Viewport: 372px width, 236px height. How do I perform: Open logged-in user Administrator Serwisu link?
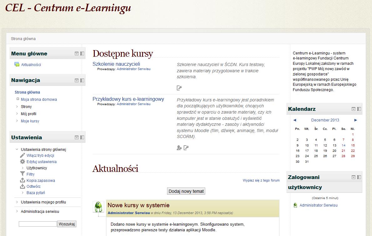tap(318, 205)
